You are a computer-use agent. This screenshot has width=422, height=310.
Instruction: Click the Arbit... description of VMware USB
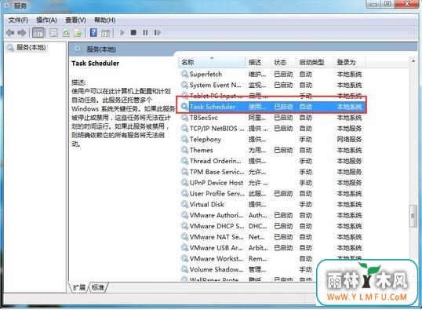click(x=258, y=248)
